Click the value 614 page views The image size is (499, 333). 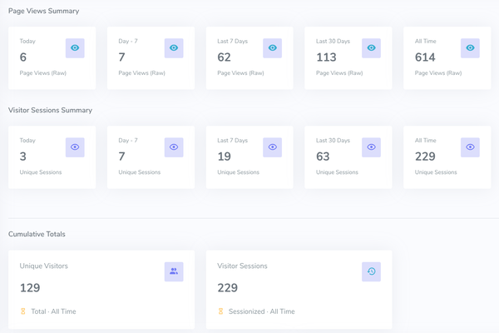pyautogui.click(x=425, y=57)
